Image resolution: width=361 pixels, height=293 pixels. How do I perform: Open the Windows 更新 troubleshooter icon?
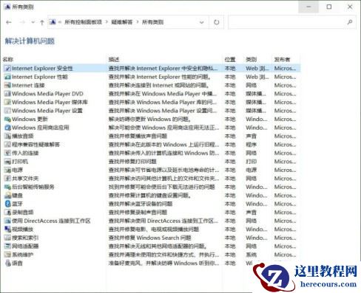coord(8,119)
